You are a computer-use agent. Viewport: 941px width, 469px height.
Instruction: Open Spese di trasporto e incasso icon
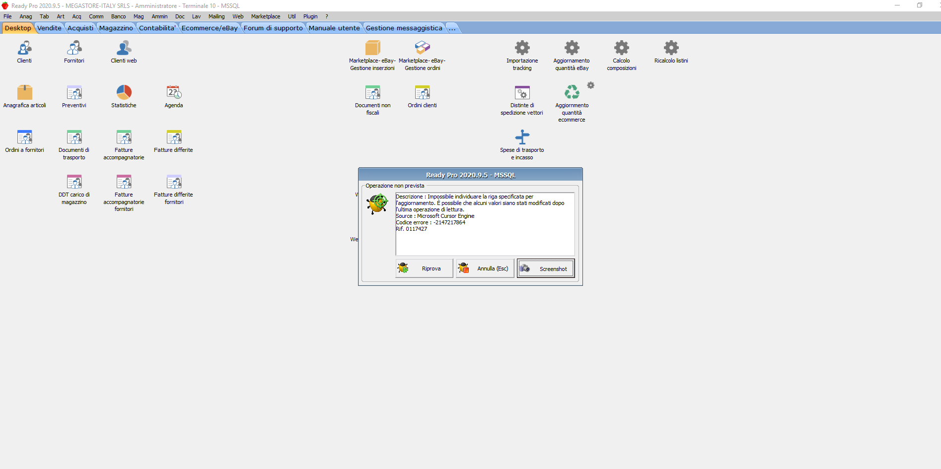[522, 137]
